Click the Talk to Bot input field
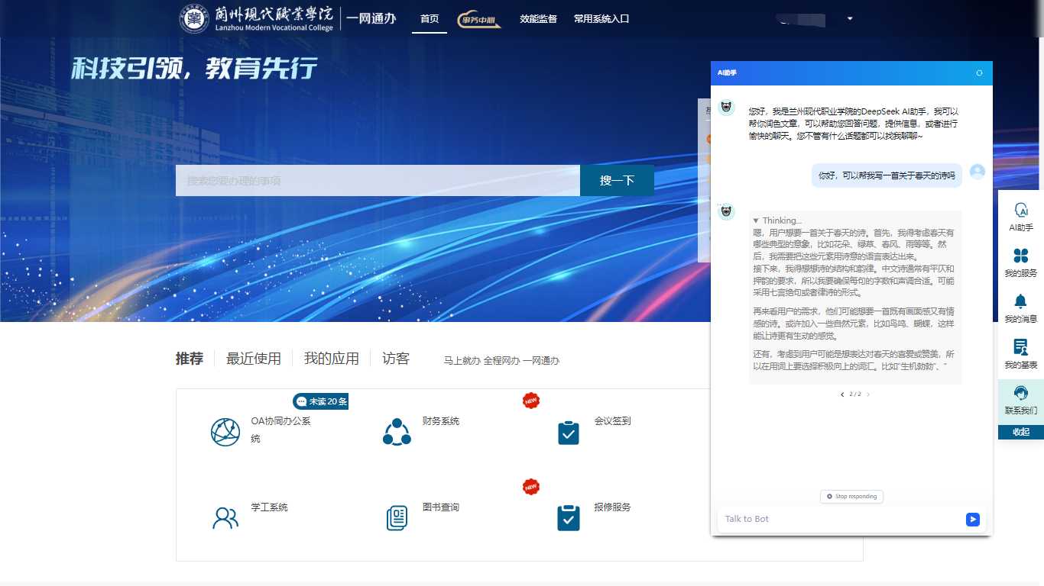 pos(841,520)
